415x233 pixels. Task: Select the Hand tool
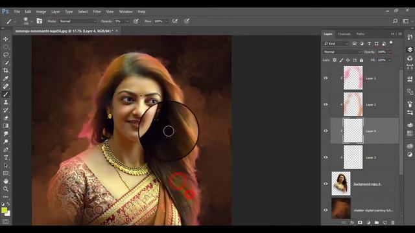[6, 181]
